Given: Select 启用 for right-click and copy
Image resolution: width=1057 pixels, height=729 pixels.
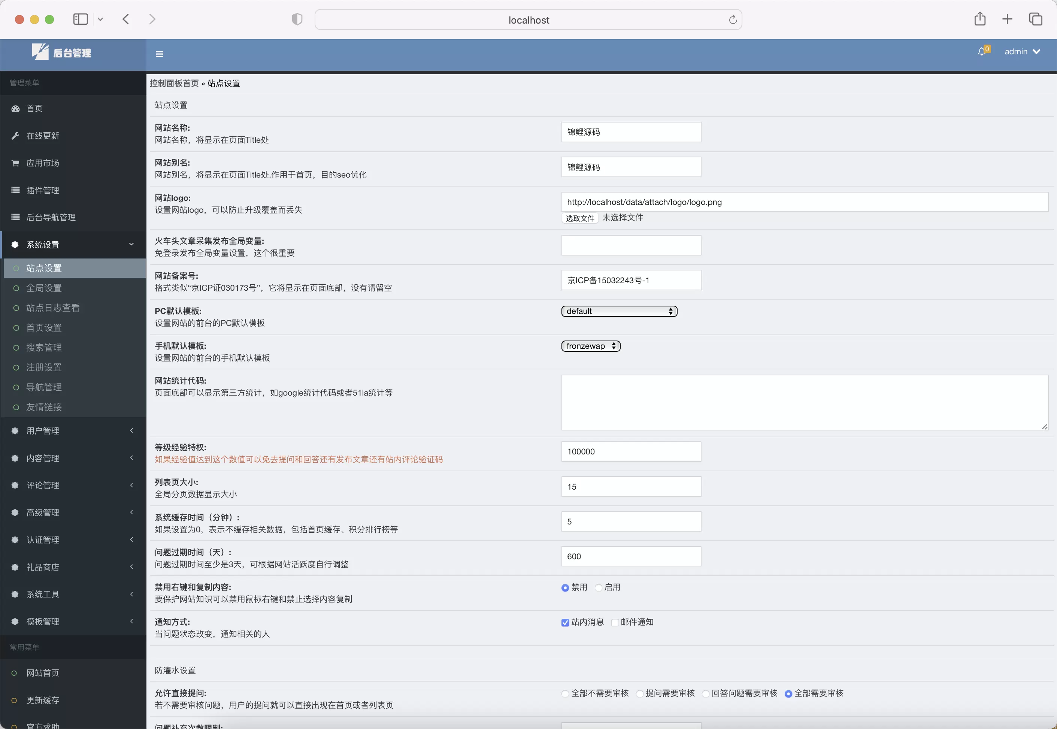Looking at the screenshot, I should [599, 588].
